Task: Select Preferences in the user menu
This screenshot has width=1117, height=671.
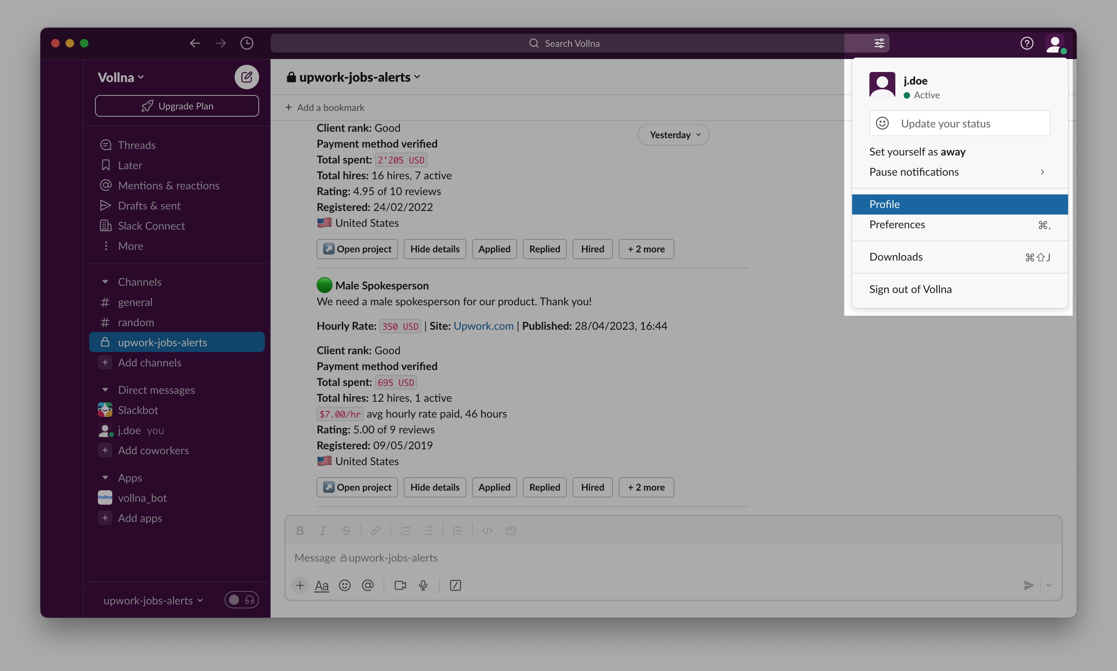Action: (x=897, y=225)
